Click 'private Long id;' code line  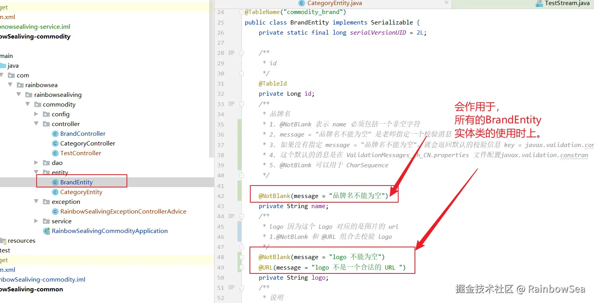pos(286,93)
